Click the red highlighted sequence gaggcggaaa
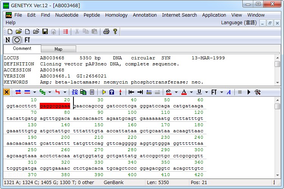The width and height of the screenshot is (284, 189). point(55,106)
